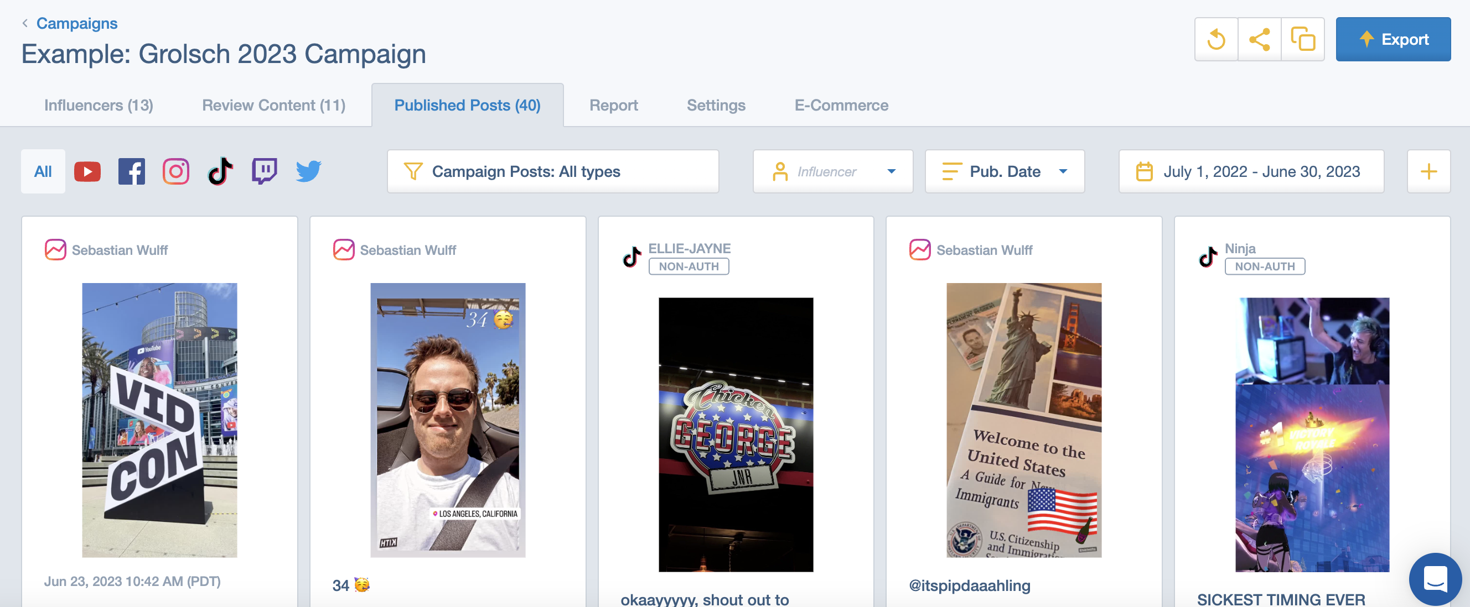Click the 'SICKEST TIMING EVER' caption
This screenshot has height=607, width=1470.
[1281, 599]
